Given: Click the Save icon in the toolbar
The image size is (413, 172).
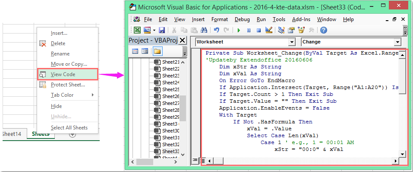Looking at the screenshot, I should pyautogui.click(x=162, y=30).
